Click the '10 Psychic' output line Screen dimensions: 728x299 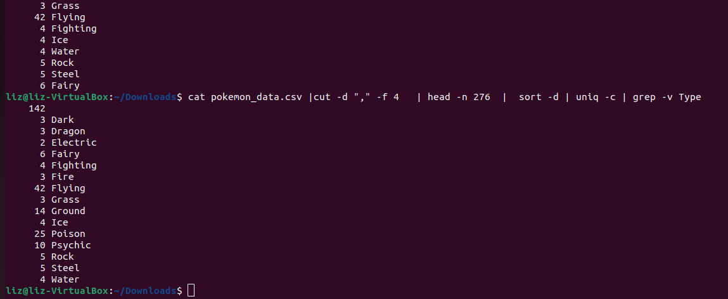pyautogui.click(x=63, y=245)
